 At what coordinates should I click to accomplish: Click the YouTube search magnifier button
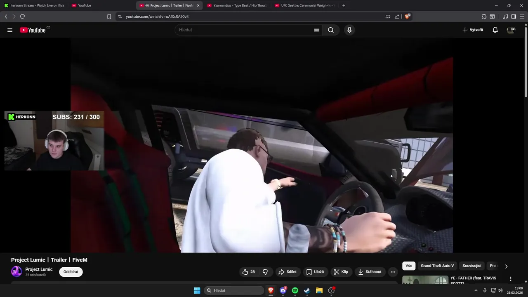pyautogui.click(x=331, y=30)
